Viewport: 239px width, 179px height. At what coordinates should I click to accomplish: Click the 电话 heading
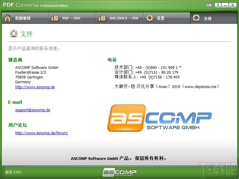(x=112, y=60)
